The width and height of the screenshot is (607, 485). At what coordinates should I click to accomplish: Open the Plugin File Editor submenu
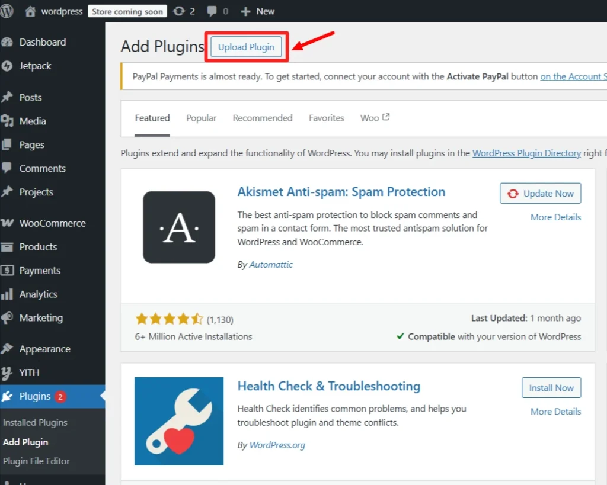[36, 461]
